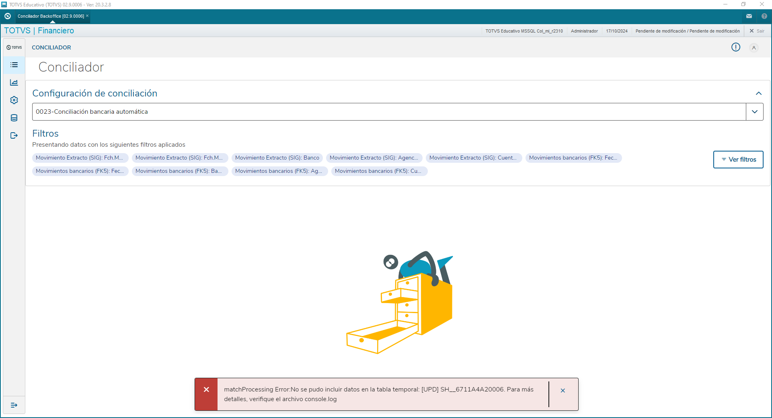
Task: Expand the sidebar with bottom arrow icon
Action: [x=14, y=405]
